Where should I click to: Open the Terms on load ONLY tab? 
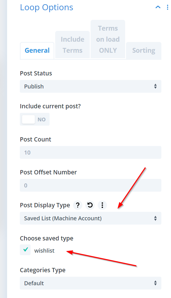[108, 39]
